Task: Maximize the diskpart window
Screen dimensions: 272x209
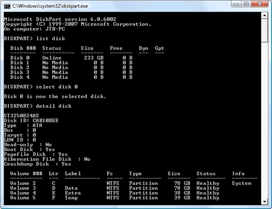Action: 246,4
